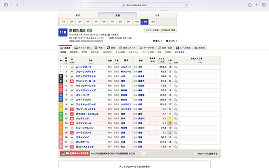Switch to race 12R
This screenshot has width=269, height=168.
[152, 22]
